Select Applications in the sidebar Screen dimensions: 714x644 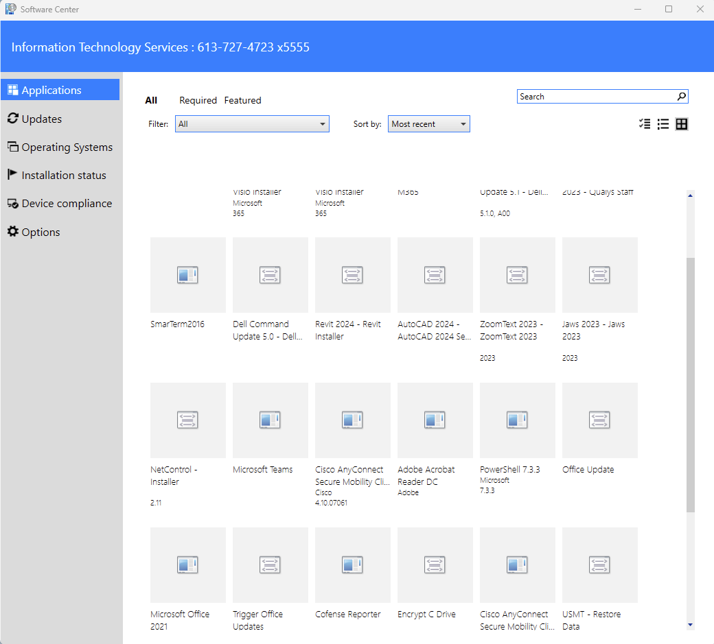pos(48,90)
